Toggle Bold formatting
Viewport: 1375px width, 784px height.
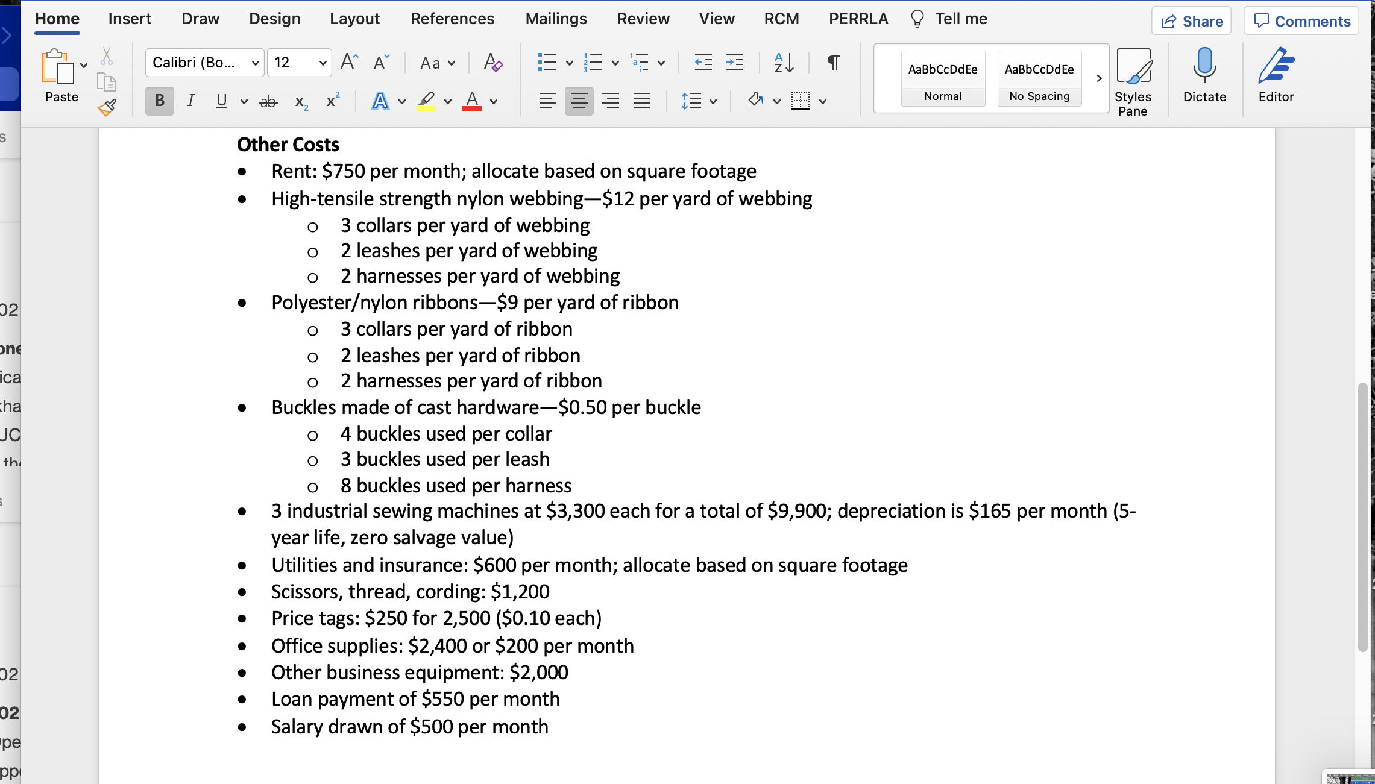tap(160, 101)
